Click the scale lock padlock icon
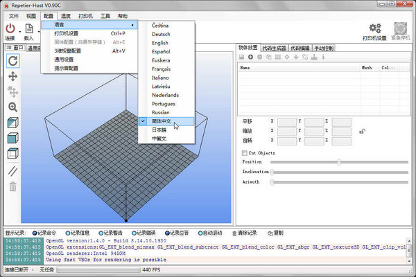This screenshot has width=416, height=277. pyautogui.click(x=361, y=131)
